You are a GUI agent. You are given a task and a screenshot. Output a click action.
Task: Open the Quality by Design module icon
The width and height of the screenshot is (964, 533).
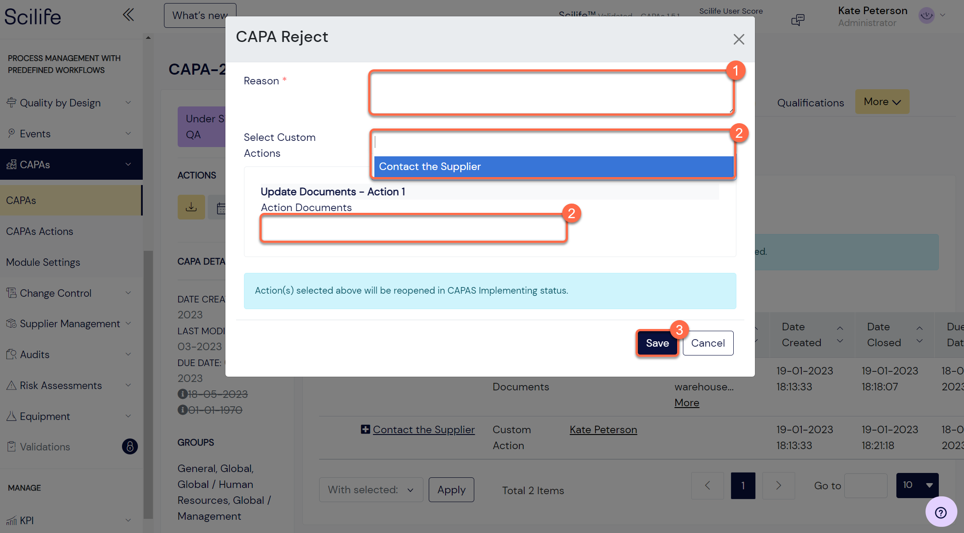(11, 102)
